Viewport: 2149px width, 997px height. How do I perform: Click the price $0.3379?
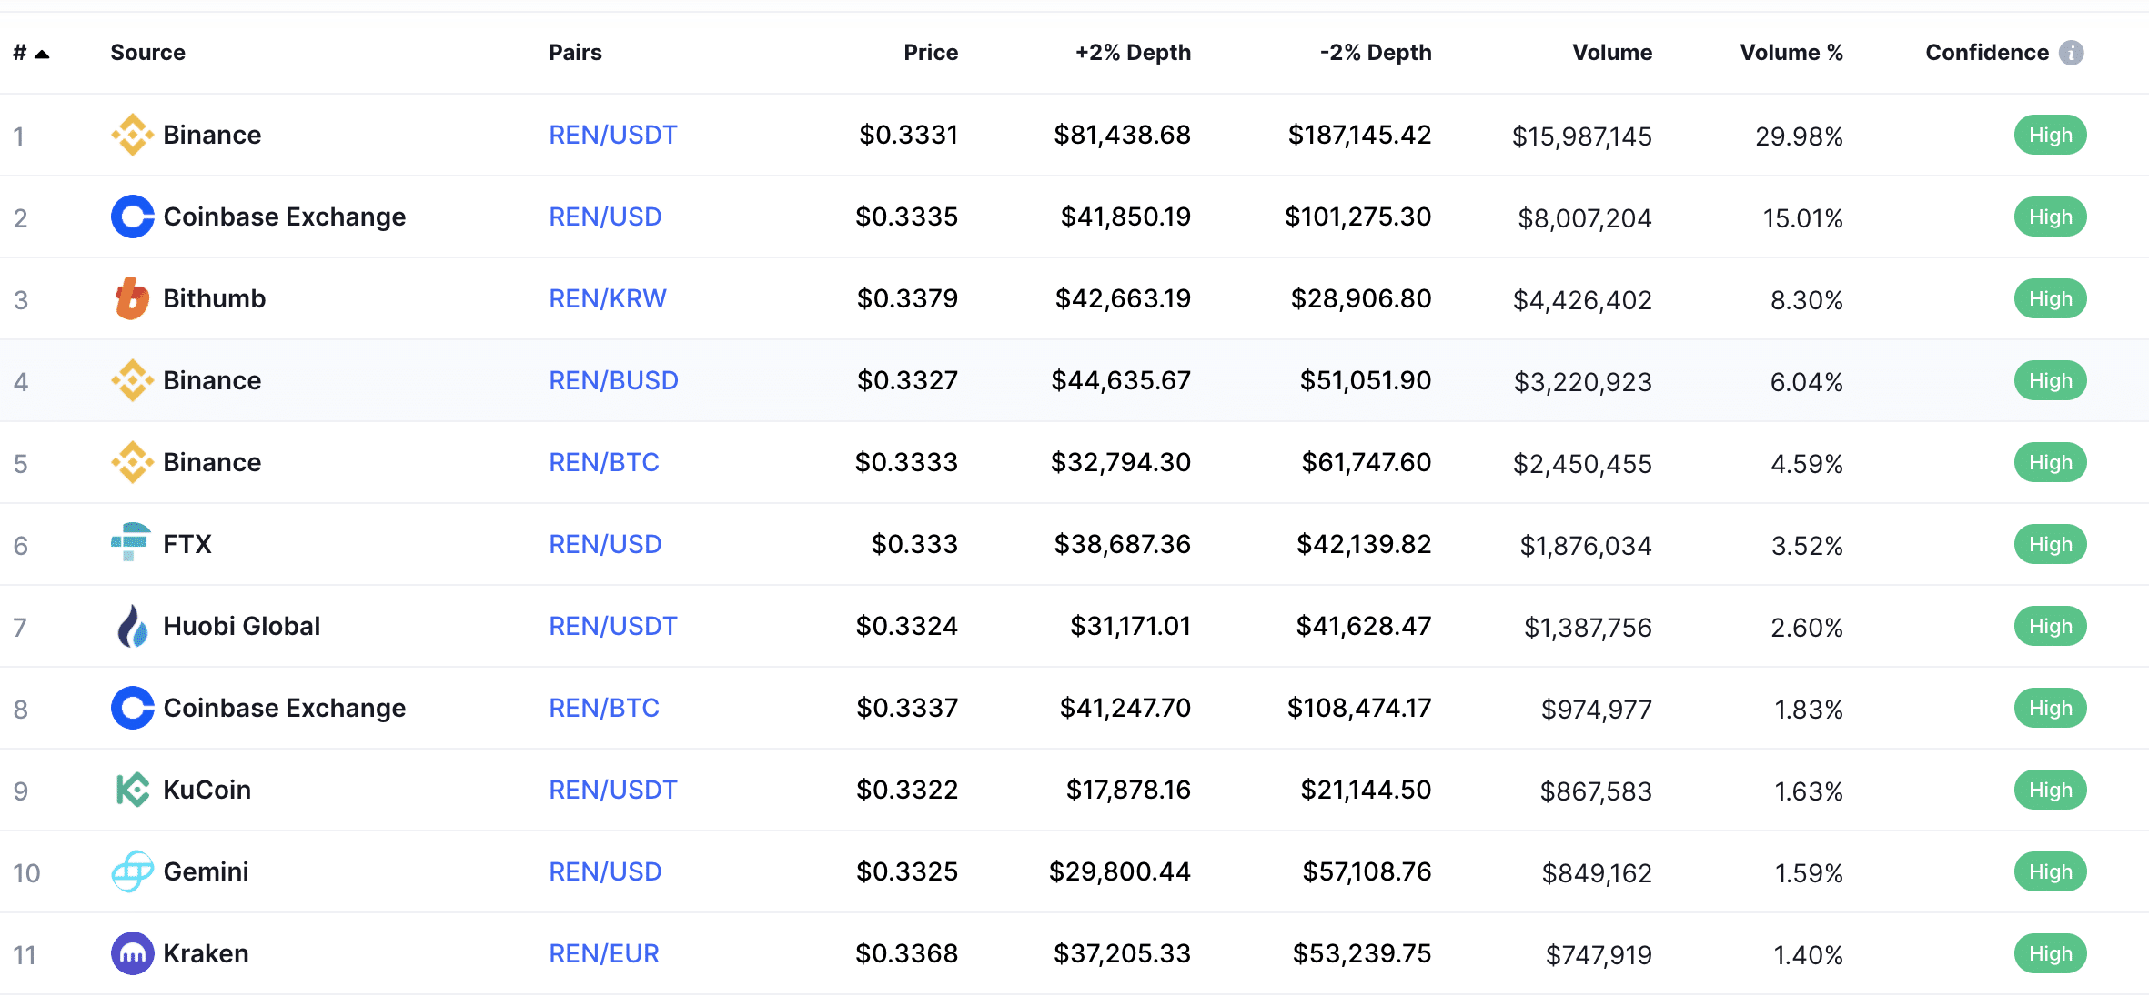[x=907, y=298]
